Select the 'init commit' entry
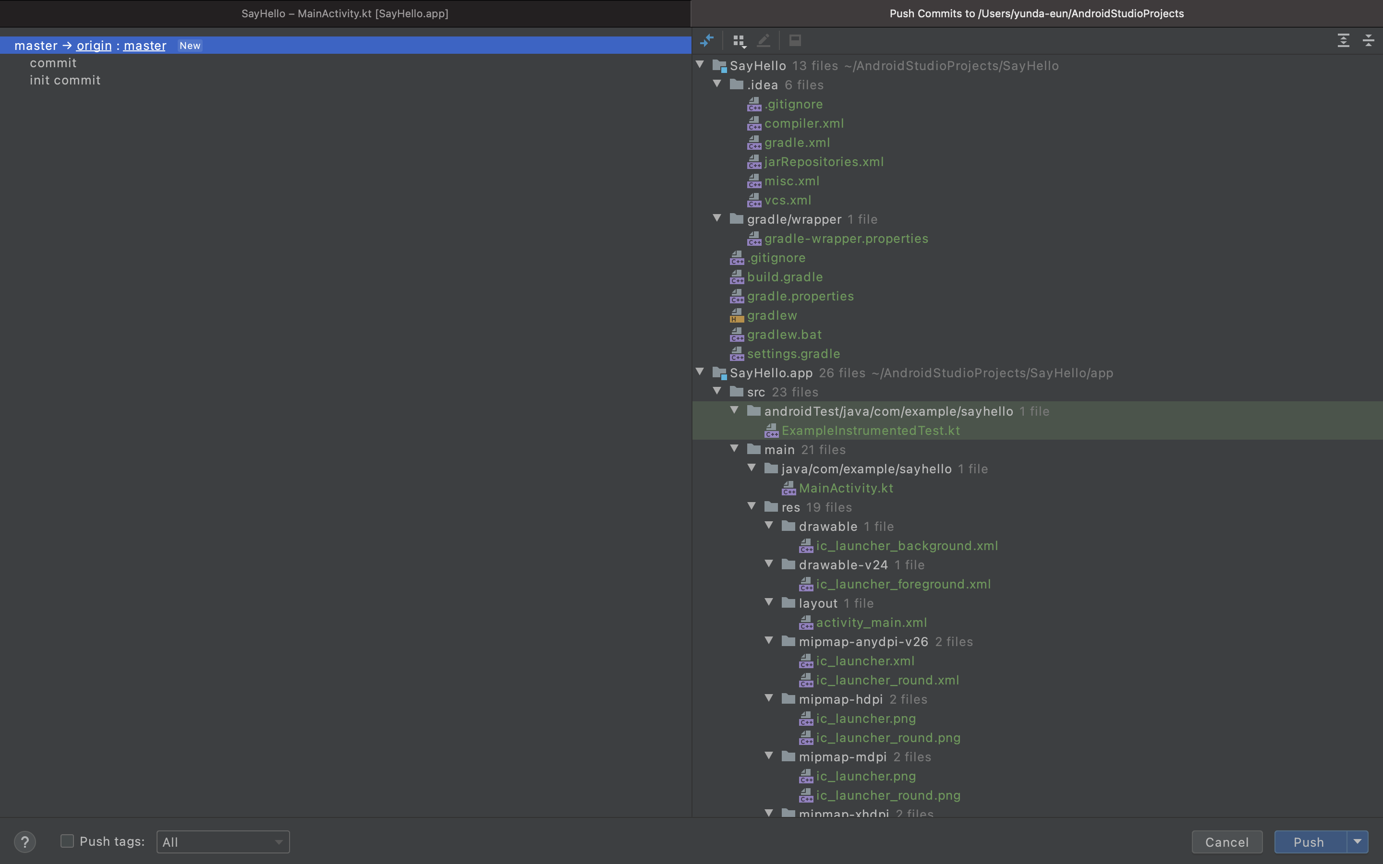Viewport: 1383px width, 864px height. point(65,81)
